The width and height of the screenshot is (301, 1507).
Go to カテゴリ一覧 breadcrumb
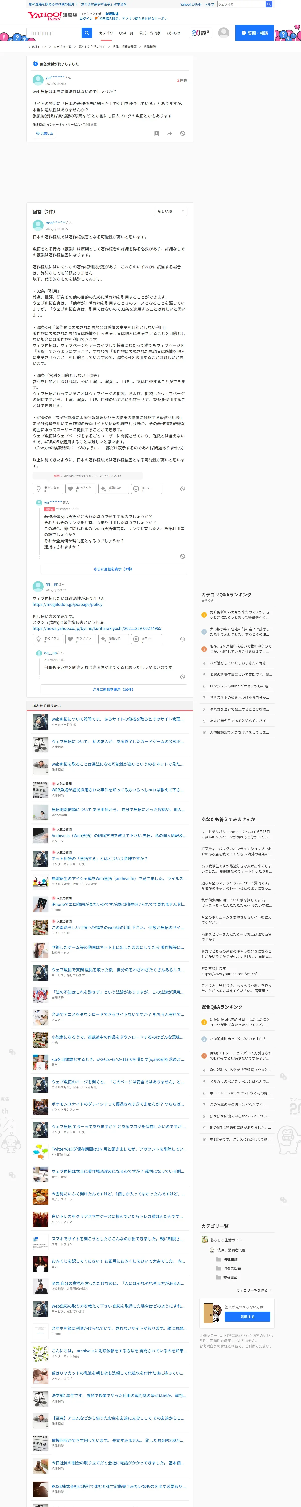coord(62,47)
